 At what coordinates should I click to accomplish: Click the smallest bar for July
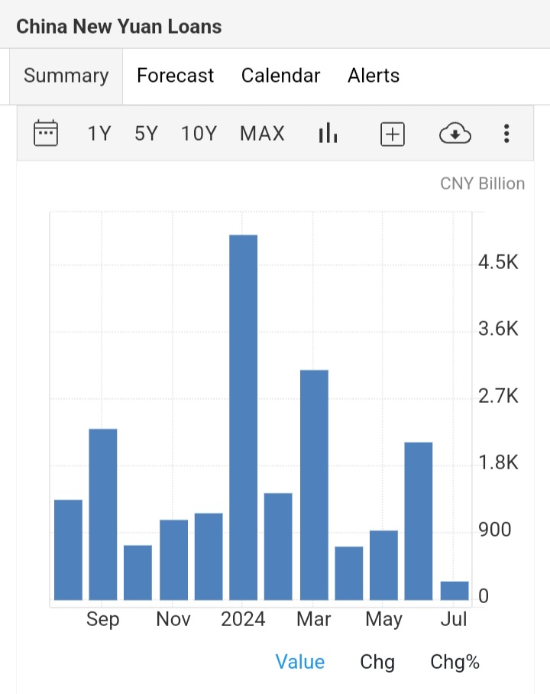point(455,591)
